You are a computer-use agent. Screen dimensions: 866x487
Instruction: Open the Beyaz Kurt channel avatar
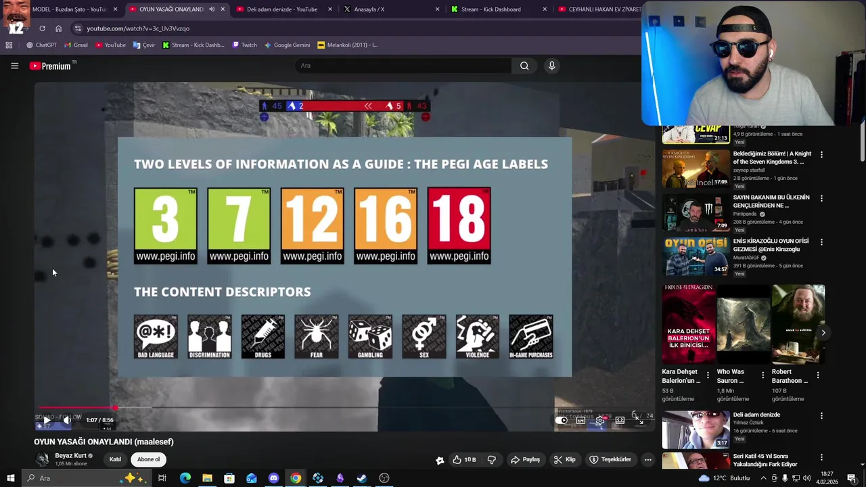pyautogui.click(x=42, y=460)
